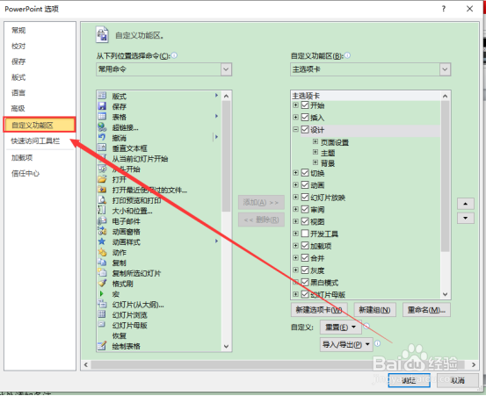Click the 动画样式 star icon

102,241
